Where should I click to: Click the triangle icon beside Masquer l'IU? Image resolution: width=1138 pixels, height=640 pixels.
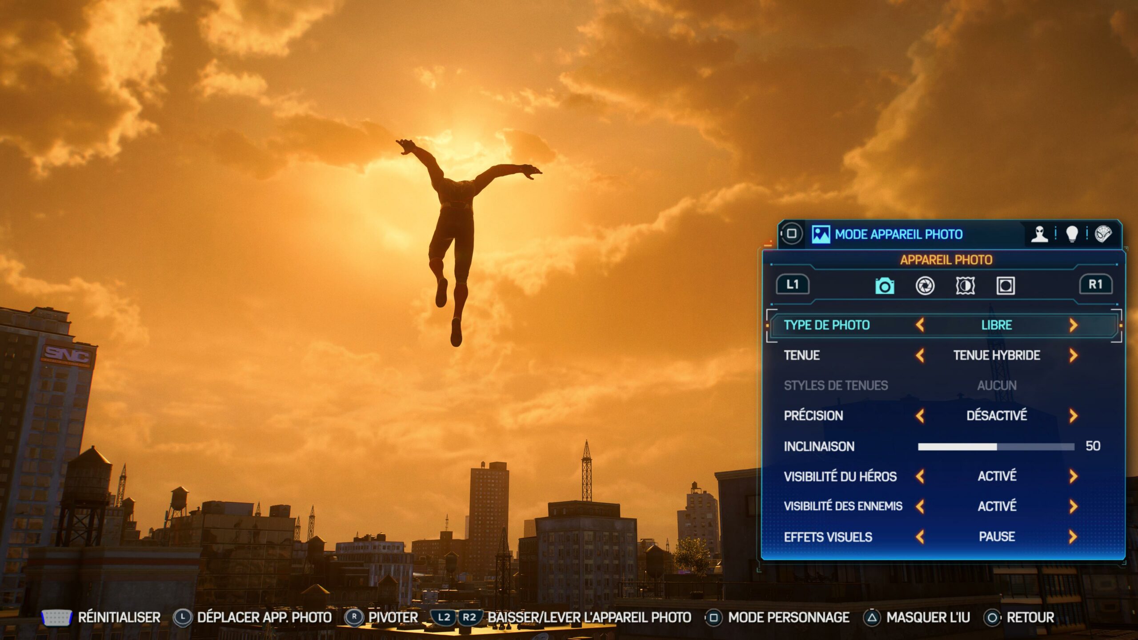tap(872, 618)
